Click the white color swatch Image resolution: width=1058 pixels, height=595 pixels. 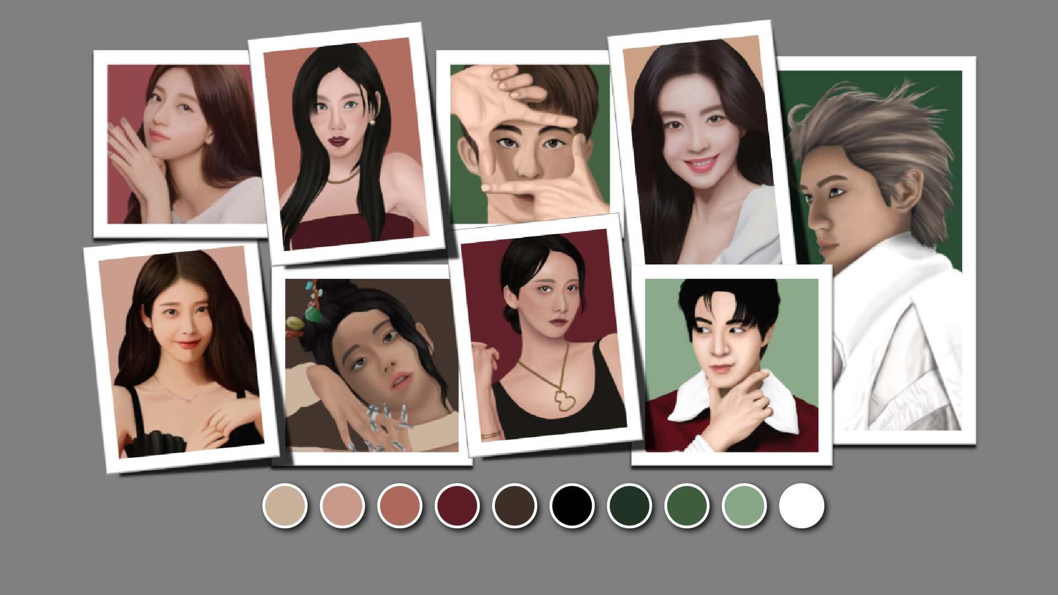coord(801,506)
